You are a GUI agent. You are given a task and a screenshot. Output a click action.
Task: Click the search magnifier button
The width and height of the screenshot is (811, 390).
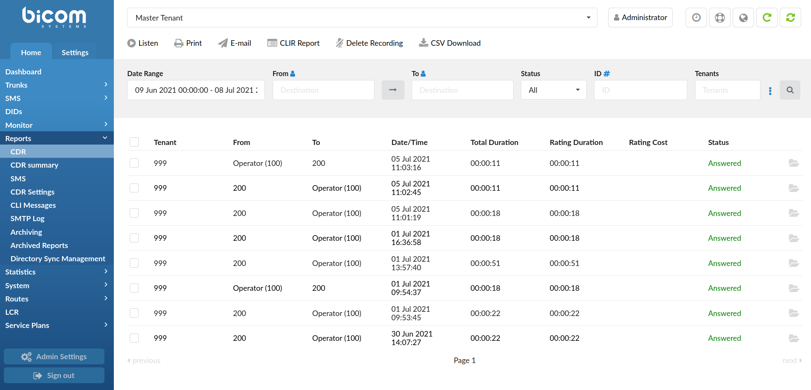coord(790,90)
